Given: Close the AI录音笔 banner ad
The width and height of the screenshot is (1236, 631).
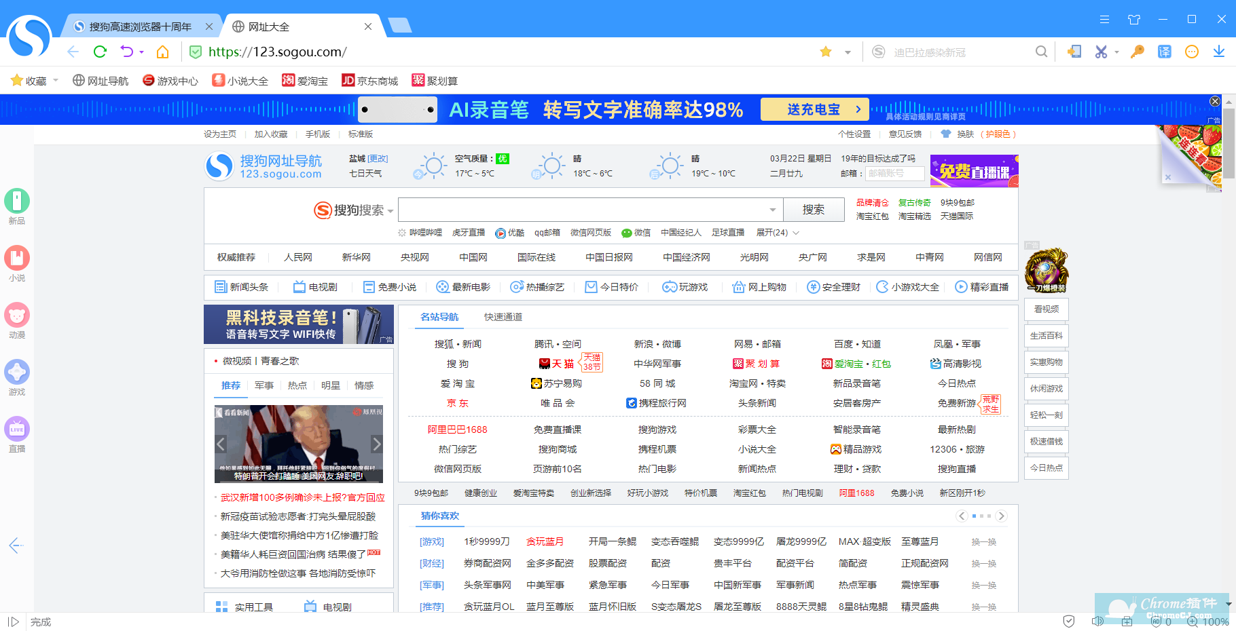Looking at the screenshot, I should [x=1215, y=101].
